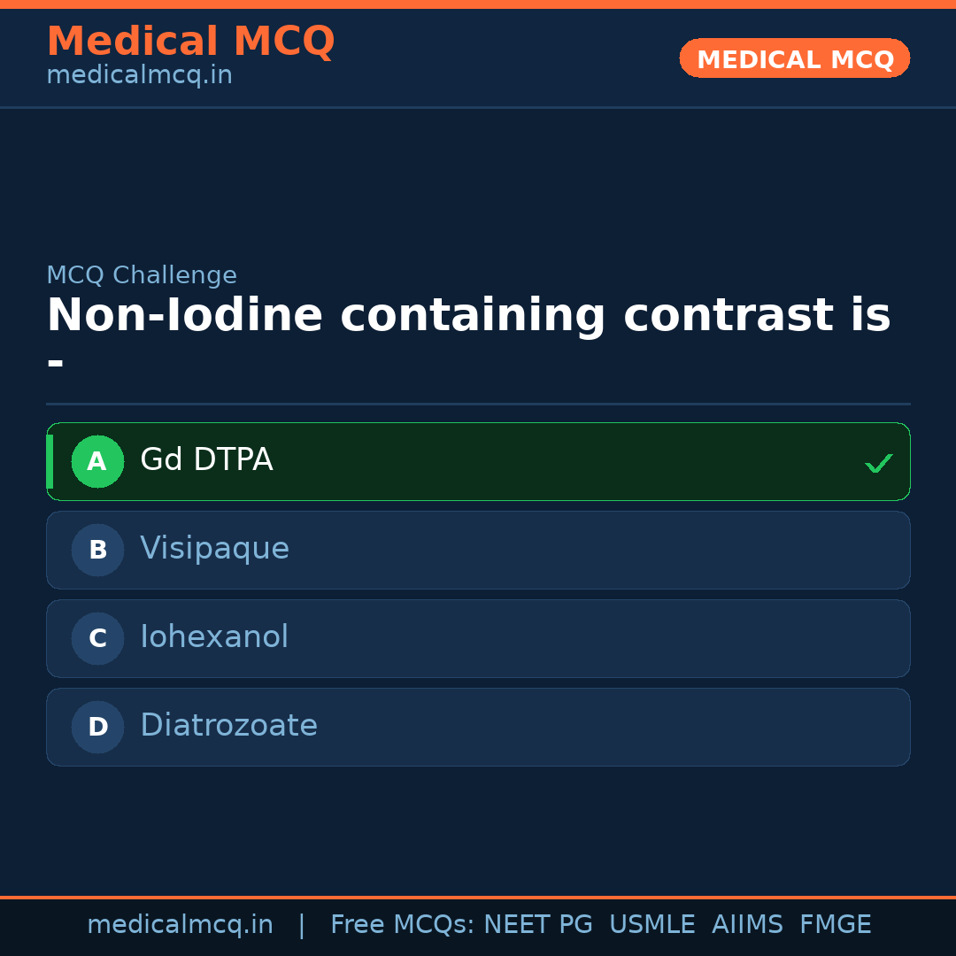Viewport: 956px width, 956px height.
Task: Click the FMGE label in the footer
Action: tap(835, 924)
